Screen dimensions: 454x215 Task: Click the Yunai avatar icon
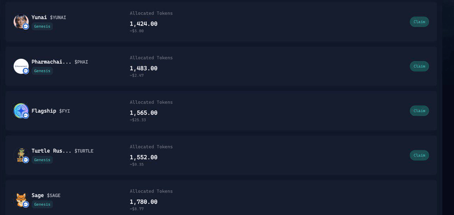21,22
